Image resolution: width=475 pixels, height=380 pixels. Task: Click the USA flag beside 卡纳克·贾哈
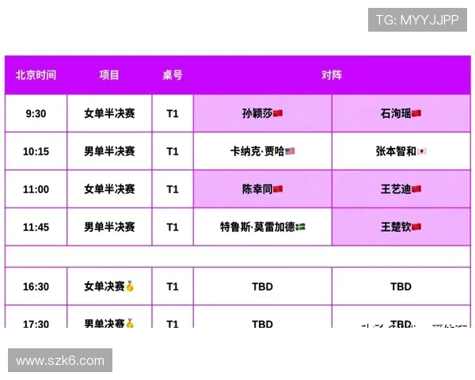click(290, 151)
